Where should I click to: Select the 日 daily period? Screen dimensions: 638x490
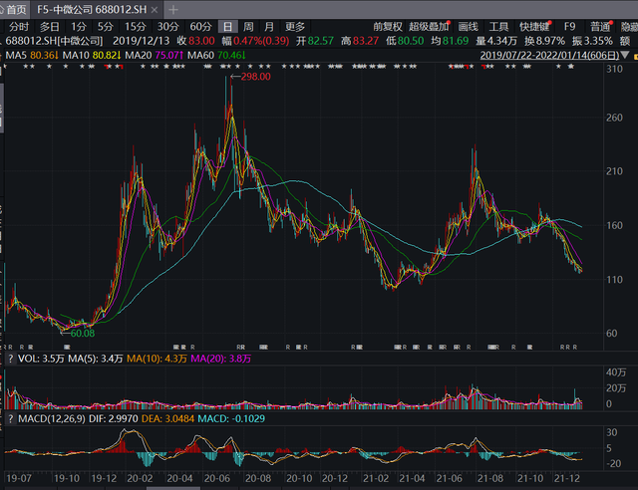point(227,27)
